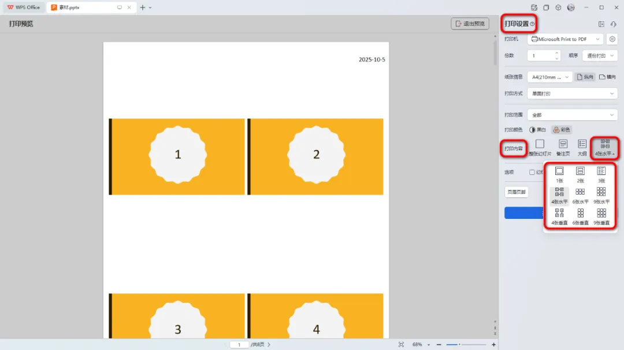This screenshot has height=350, width=624.
Task: Choose the 6张垂直 layout option
Action: (x=580, y=217)
